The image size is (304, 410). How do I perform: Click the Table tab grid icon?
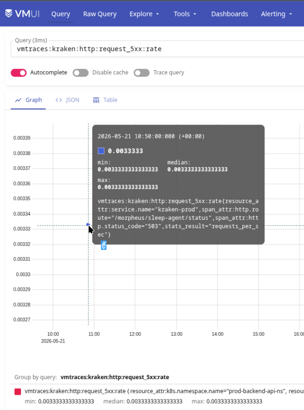pyautogui.click(x=96, y=100)
